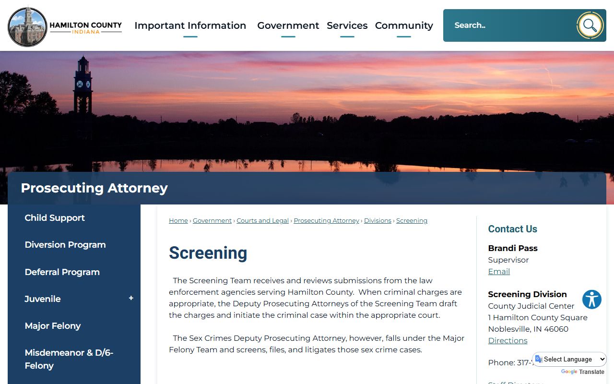This screenshot has height=384, width=614.
Task: Select Juvenile in the sidebar
Action: pos(43,299)
